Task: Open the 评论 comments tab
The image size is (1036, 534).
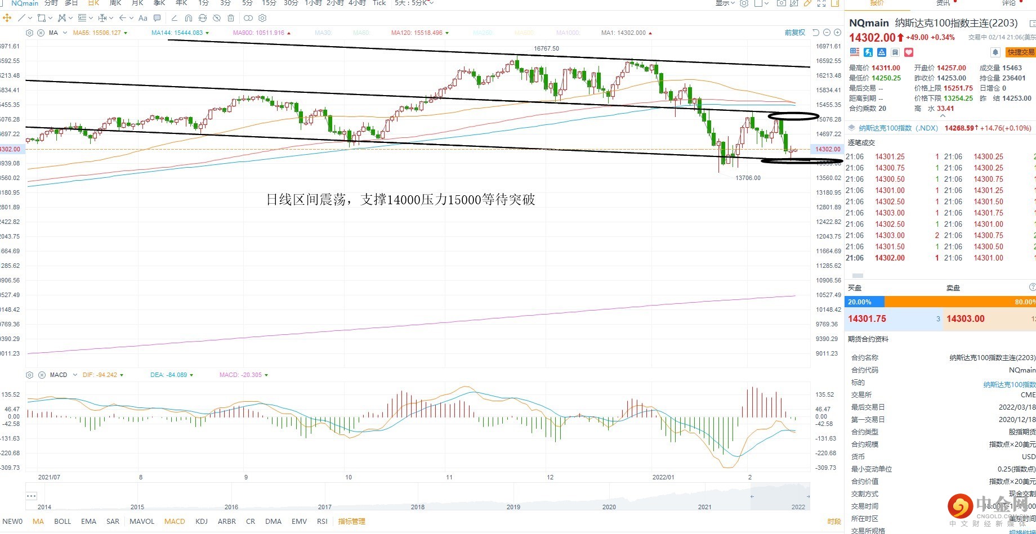Action: pyautogui.click(x=1008, y=3)
